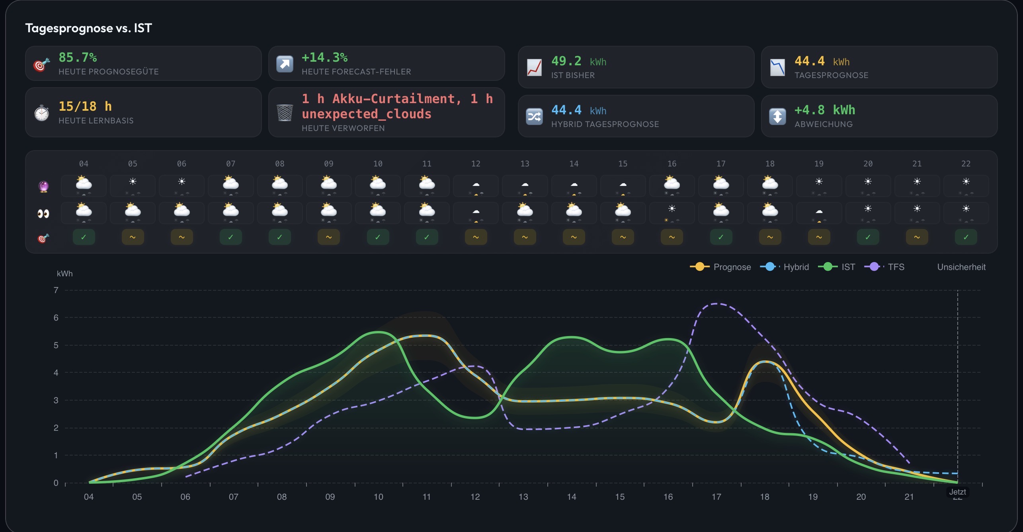The height and width of the screenshot is (532, 1023).
Task: Click the trash can icon in Heute Verworfen
Action: pyautogui.click(x=285, y=113)
